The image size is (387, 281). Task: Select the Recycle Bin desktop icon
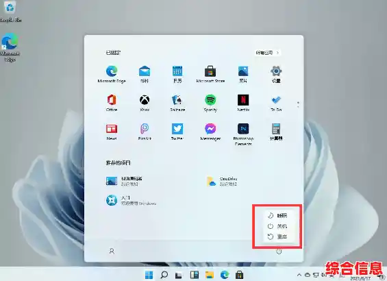[x=10, y=12]
